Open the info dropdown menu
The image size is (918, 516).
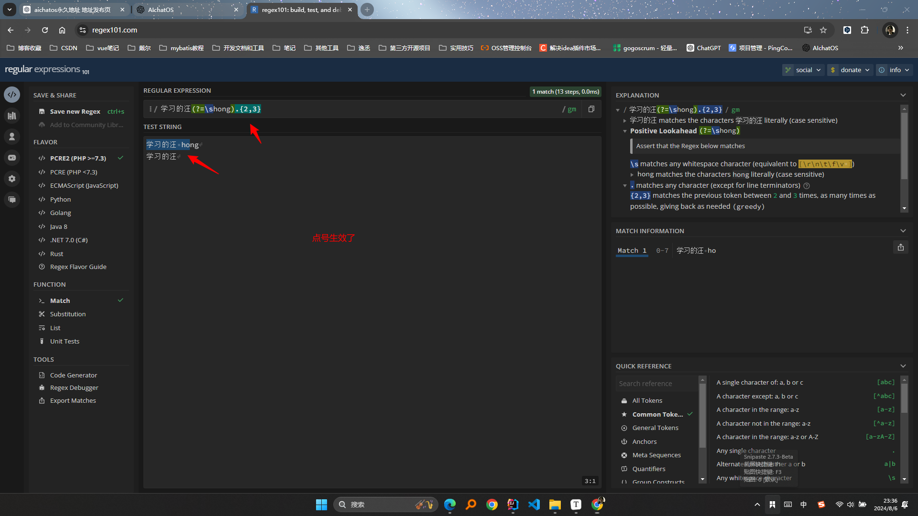895,70
